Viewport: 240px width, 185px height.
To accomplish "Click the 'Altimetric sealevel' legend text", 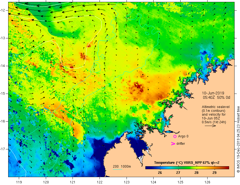I will (x=216, y=107).
